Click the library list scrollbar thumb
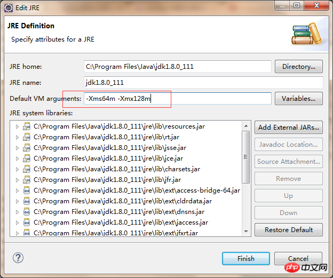This screenshot has width=333, height=278. (x=246, y=157)
